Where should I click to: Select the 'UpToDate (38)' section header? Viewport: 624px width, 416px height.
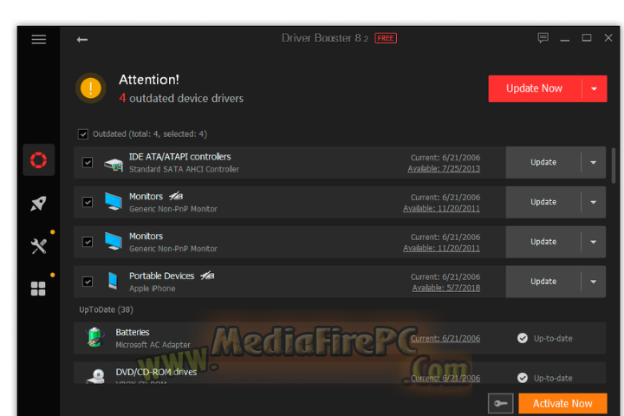click(x=107, y=309)
